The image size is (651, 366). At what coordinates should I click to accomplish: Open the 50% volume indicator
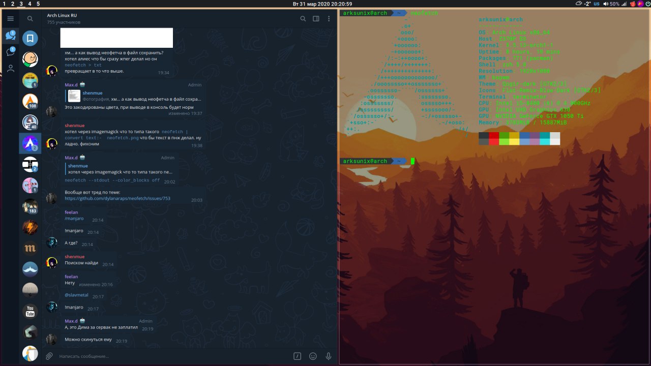(x=611, y=4)
